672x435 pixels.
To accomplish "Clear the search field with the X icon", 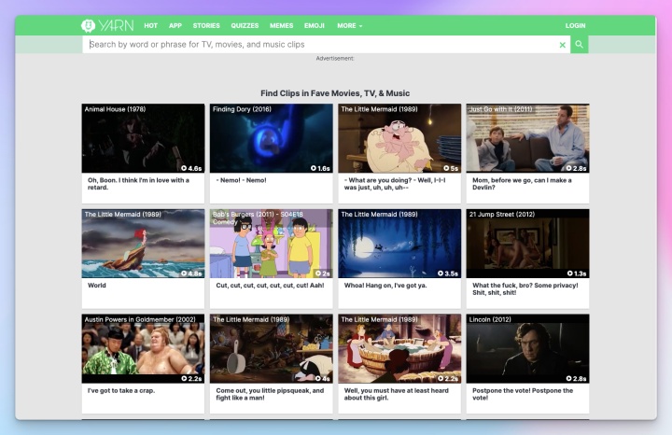I will point(562,45).
